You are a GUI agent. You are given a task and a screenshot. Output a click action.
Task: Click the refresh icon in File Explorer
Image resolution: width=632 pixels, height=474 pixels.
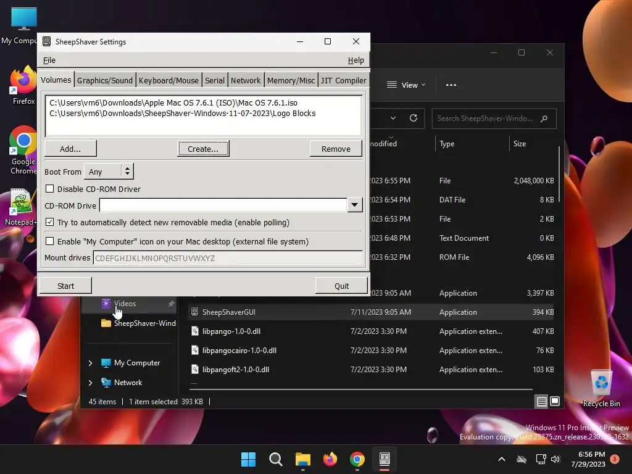click(413, 118)
